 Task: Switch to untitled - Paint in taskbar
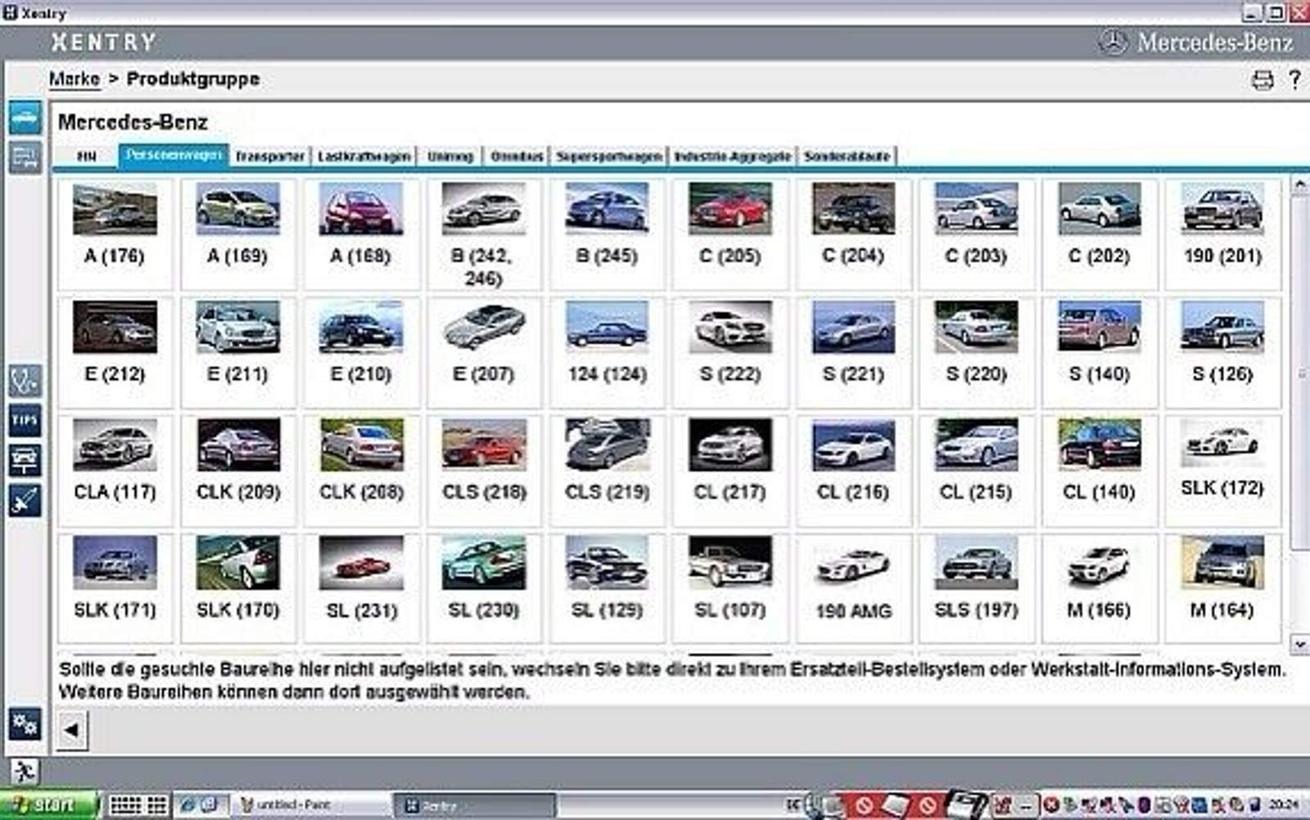pos(311,805)
